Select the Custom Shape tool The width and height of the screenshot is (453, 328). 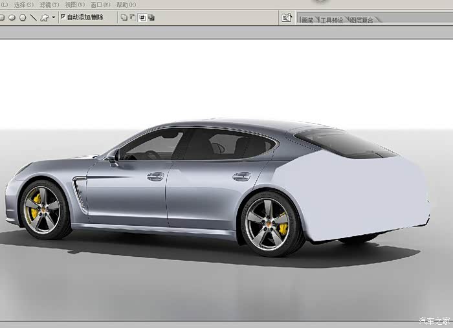click(x=44, y=17)
